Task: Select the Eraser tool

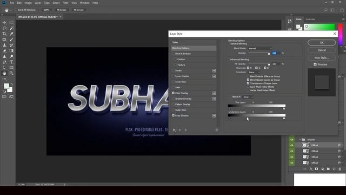Action: pyautogui.click(x=4, y=51)
